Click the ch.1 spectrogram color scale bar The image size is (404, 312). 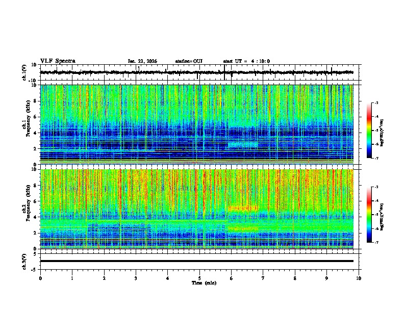click(369, 131)
